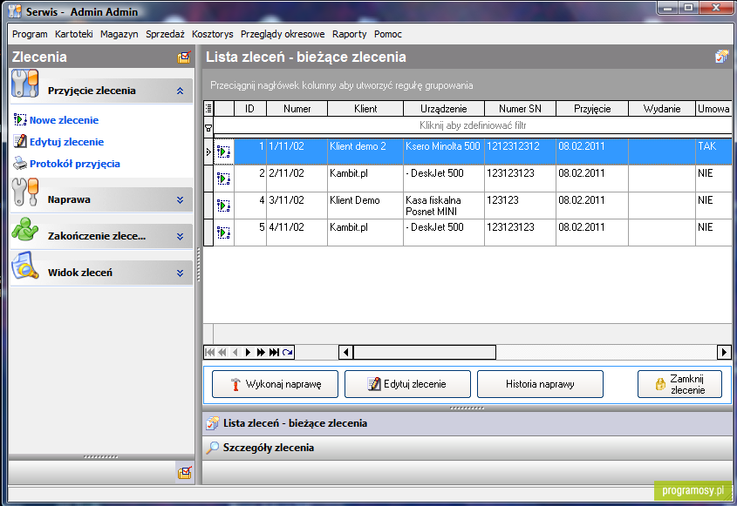Expand the Zakończenie zlecenia section
This screenshot has height=506, width=737.
[x=180, y=237]
